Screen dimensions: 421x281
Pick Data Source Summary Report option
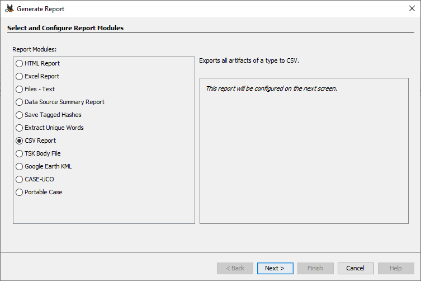click(20, 102)
